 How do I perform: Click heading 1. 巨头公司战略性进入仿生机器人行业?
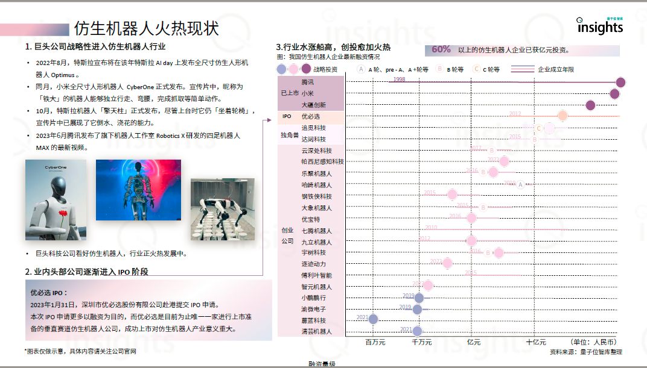pyautogui.click(x=95, y=46)
